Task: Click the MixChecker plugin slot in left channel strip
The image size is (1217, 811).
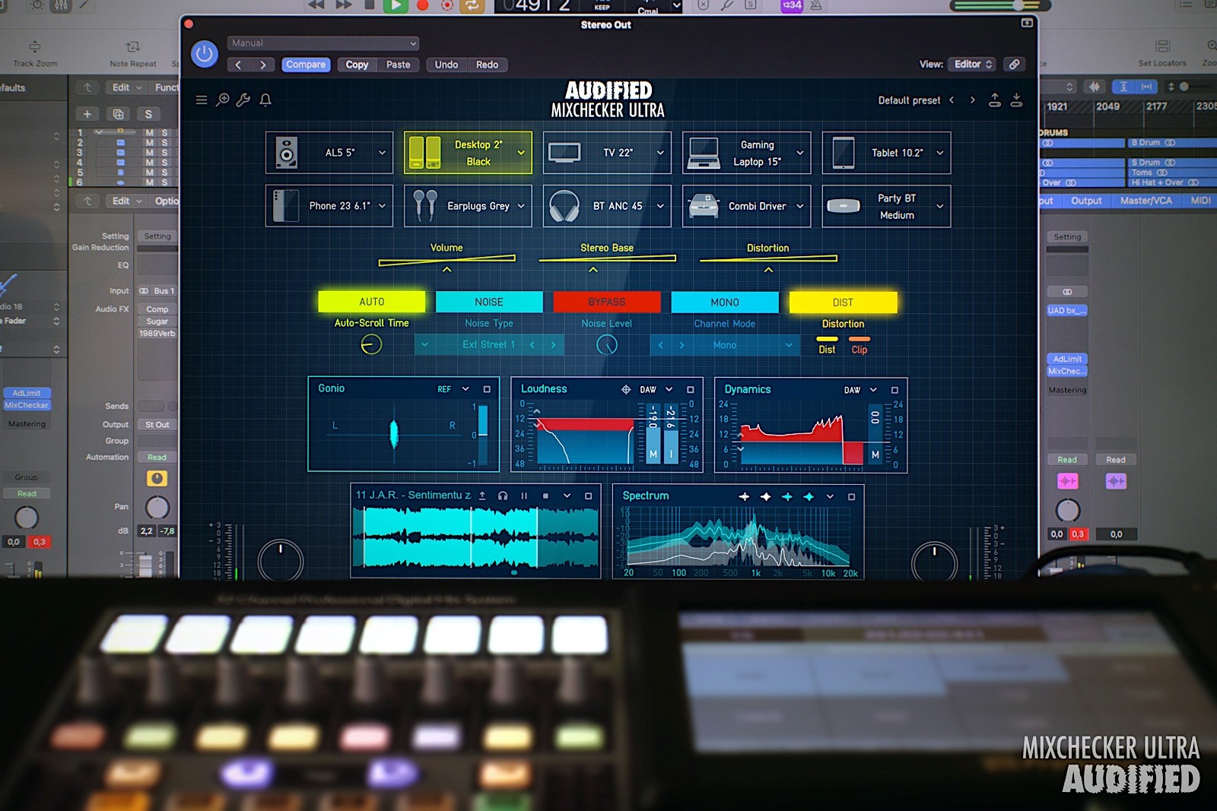Action: pyautogui.click(x=27, y=405)
